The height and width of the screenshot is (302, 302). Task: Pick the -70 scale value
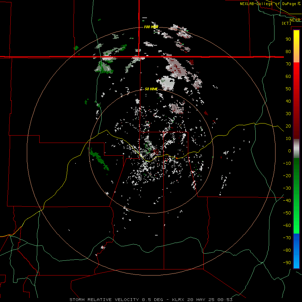pyautogui.click(x=287, y=238)
